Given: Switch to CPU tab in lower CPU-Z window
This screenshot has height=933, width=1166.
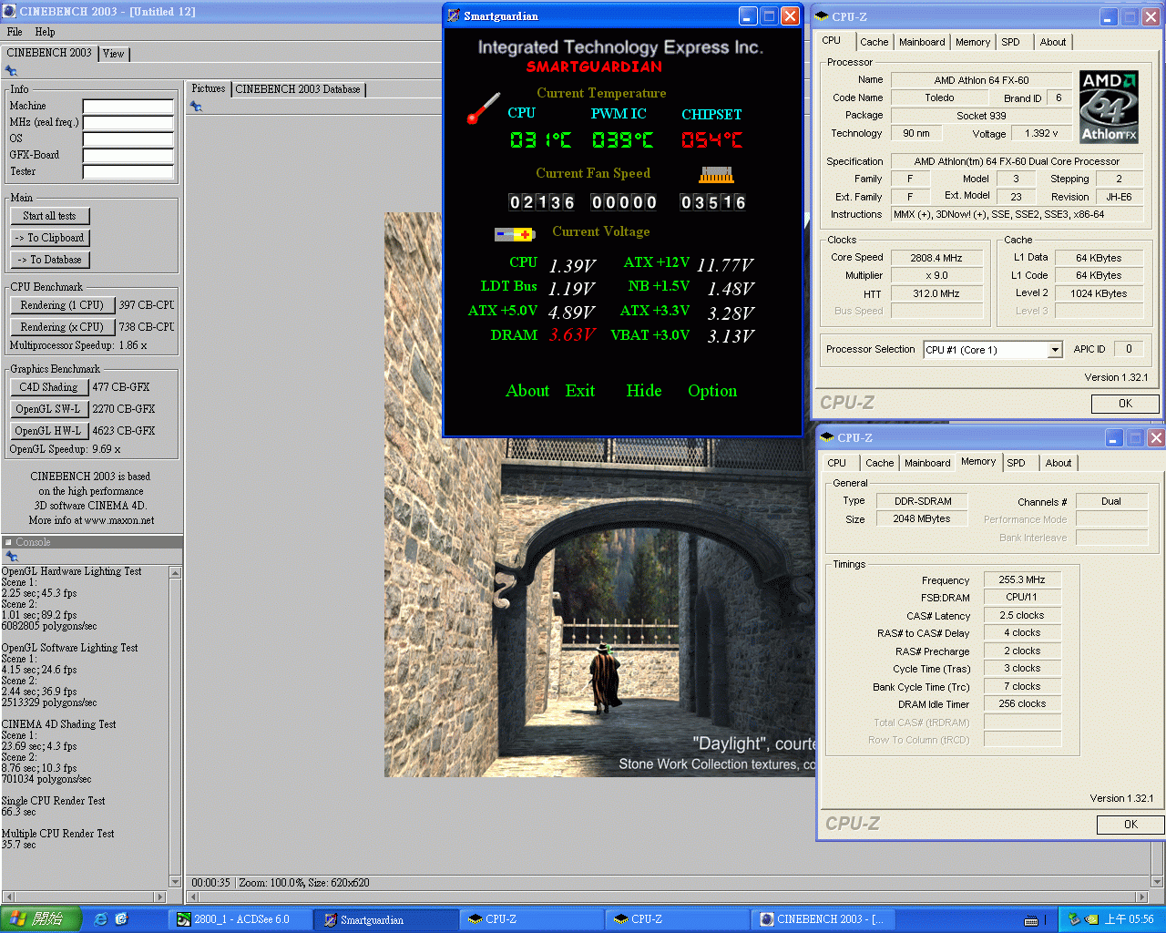Looking at the screenshot, I should pyautogui.click(x=836, y=463).
